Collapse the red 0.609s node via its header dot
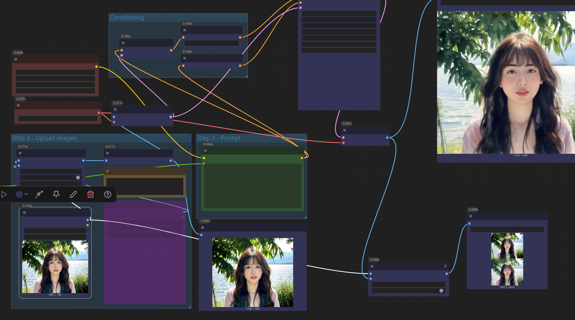 coord(16,59)
